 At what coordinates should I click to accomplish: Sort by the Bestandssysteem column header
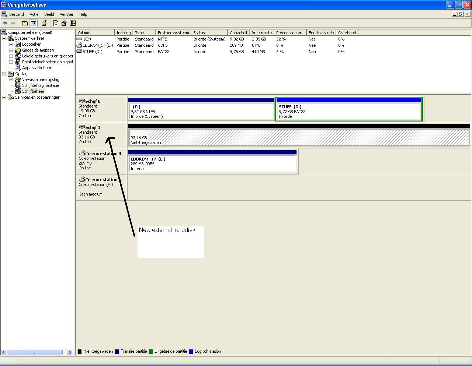[173, 32]
